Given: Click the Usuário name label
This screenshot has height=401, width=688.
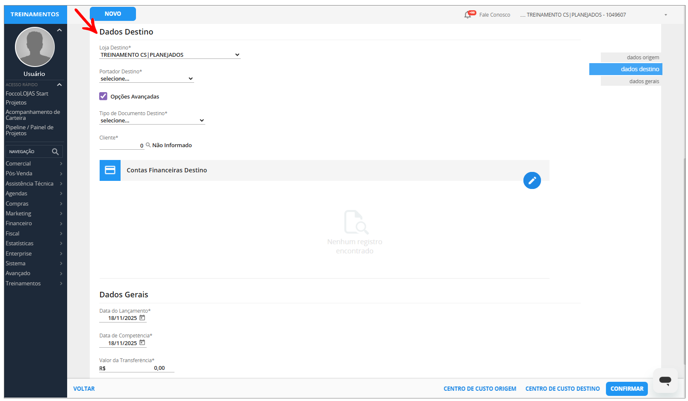Looking at the screenshot, I should pos(34,74).
